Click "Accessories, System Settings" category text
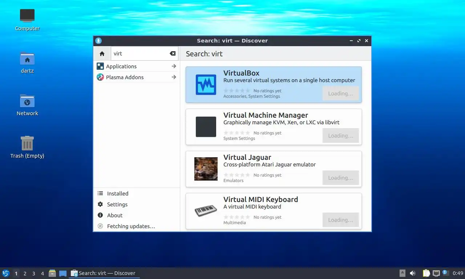This screenshot has height=279, width=465. [x=252, y=96]
